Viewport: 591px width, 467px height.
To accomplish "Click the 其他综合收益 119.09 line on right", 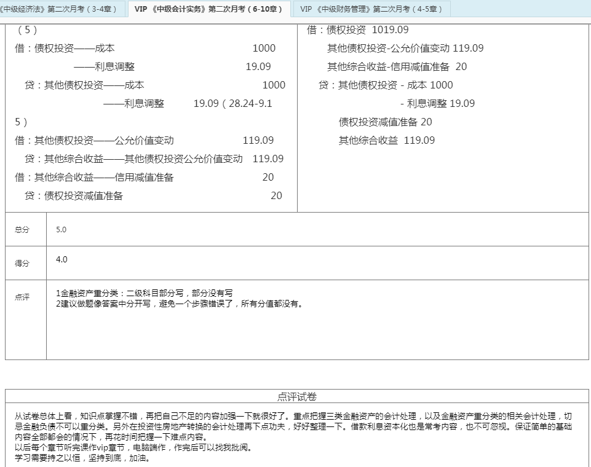I will coord(386,141).
